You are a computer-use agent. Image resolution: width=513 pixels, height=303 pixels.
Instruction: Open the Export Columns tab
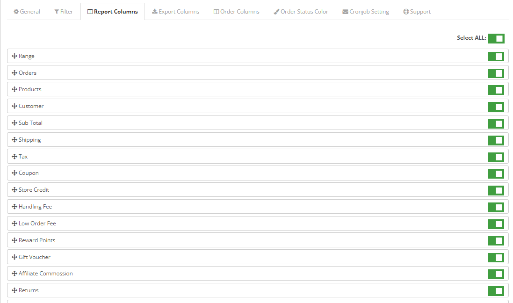(176, 11)
